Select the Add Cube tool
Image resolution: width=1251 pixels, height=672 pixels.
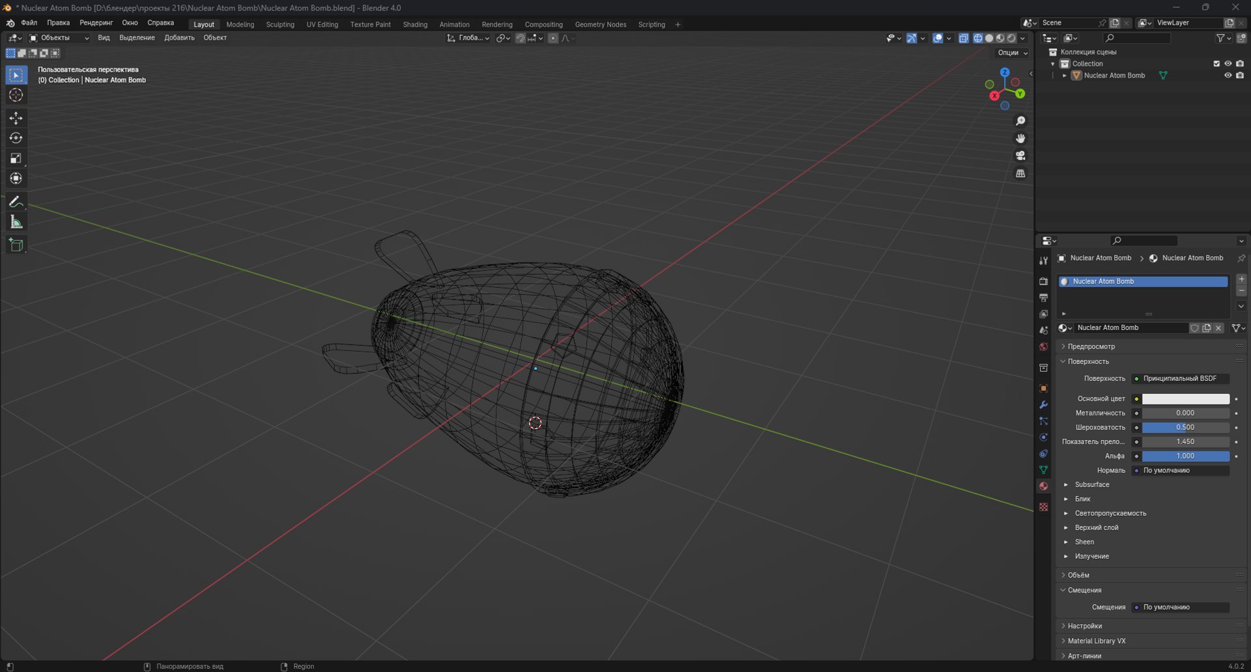[16, 245]
